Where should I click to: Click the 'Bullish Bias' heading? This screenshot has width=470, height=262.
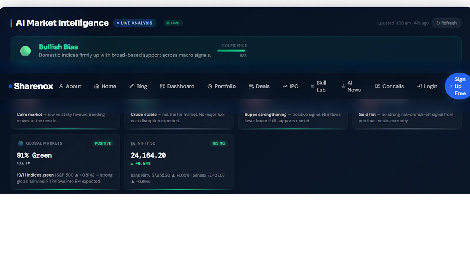tap(58, 47)
